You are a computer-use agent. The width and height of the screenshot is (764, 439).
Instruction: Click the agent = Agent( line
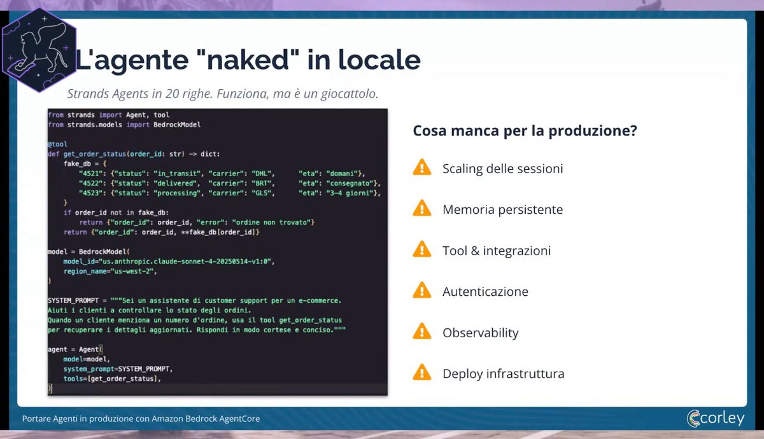[75, 349]
